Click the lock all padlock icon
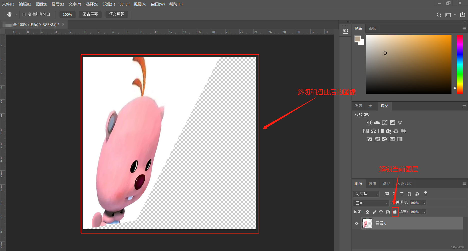The image size is (468, 251). point(395,212)
